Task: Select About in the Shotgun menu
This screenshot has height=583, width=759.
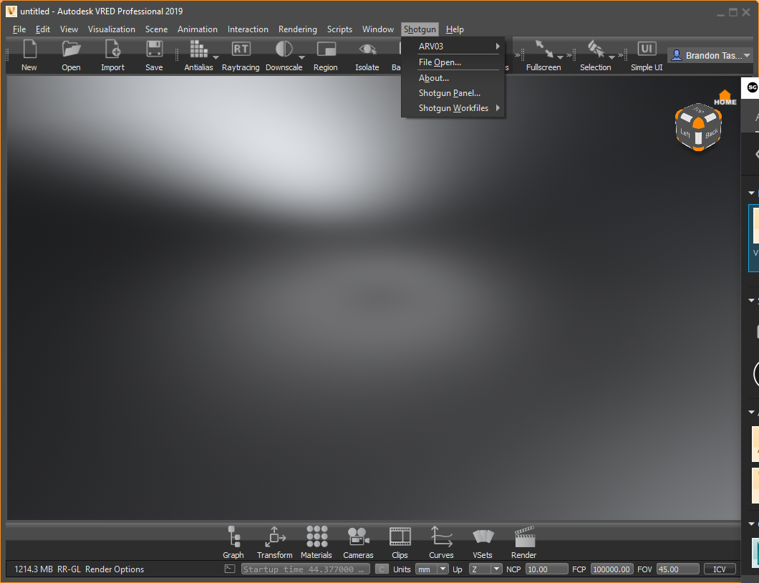Action: 432,77
